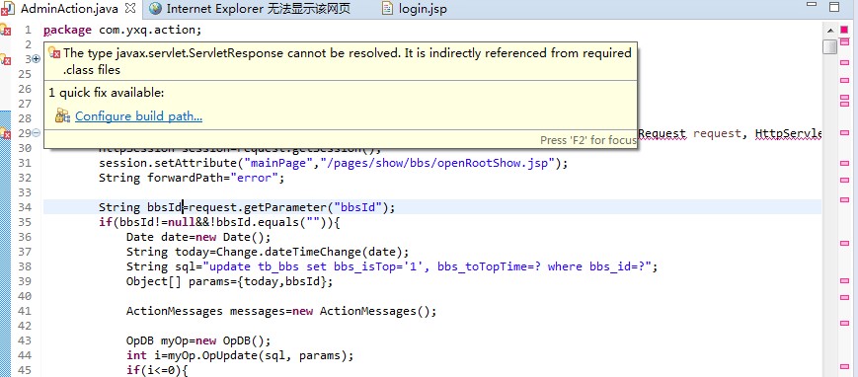Click the int i=myOp.OpUpdate line
This screenshot has height=377, width=858.
point(240,355)
